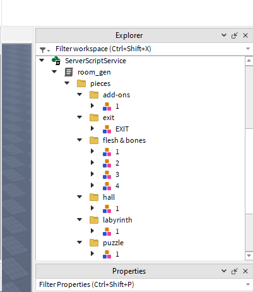
Task: Select model 3 icon under flesh & bones
Action: (x=107, y=174)
